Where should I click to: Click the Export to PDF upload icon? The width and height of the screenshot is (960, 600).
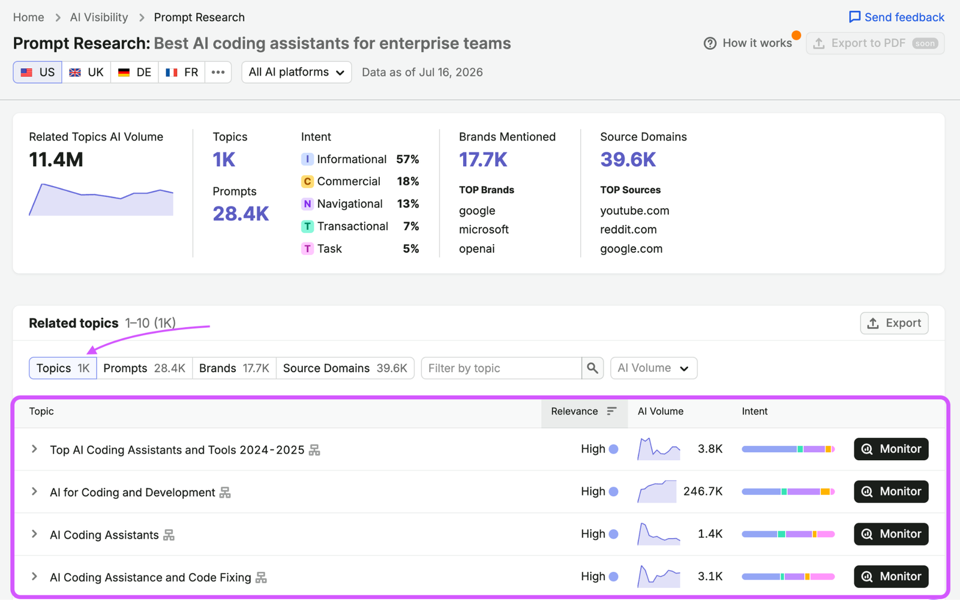point(819,43)
